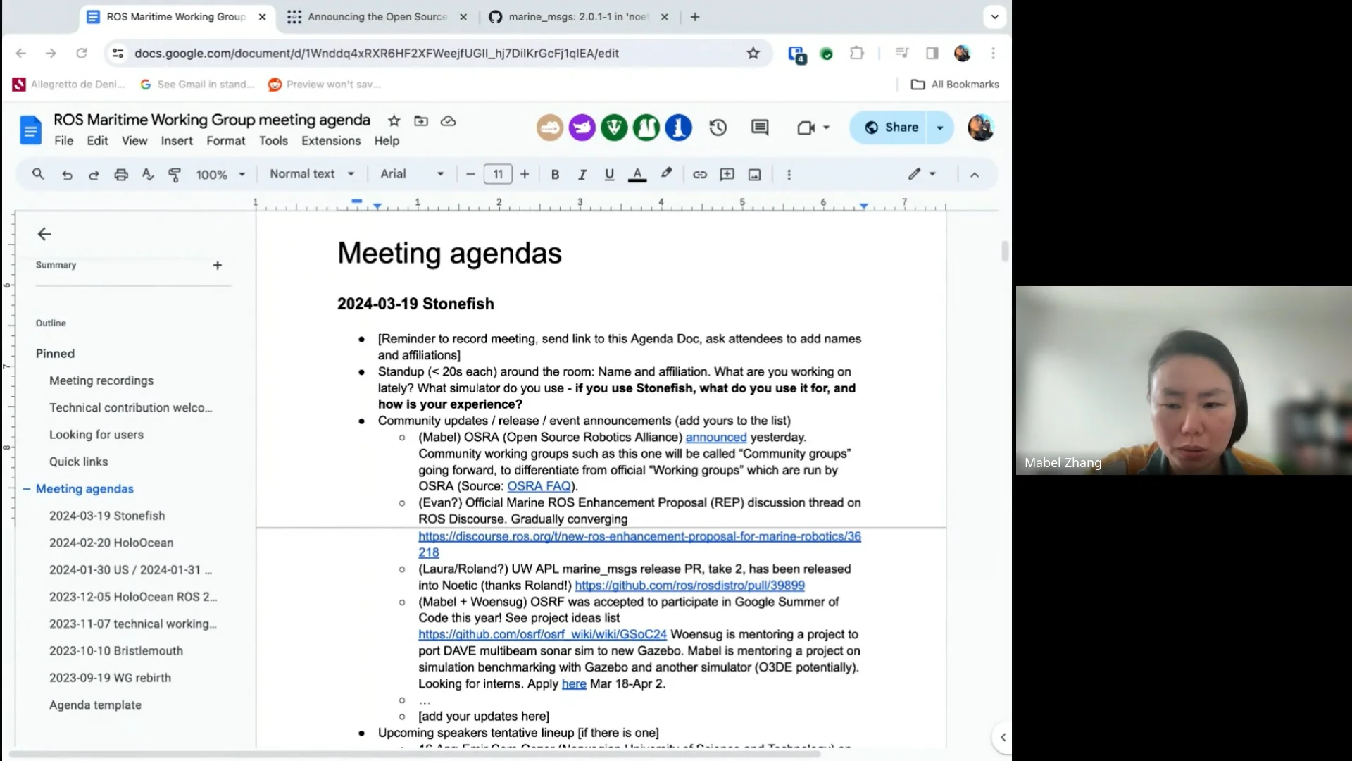Screen dimensions: 1352x761
Task: Open All Bookmarks folder
Action: pos(955,85)
